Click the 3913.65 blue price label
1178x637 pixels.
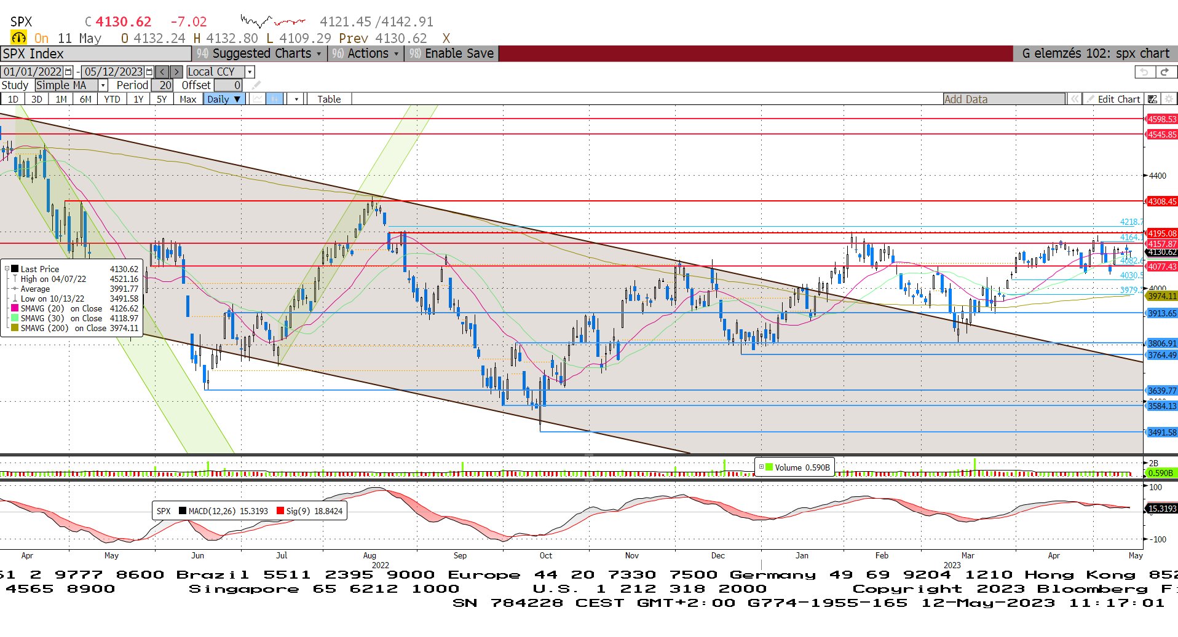[1161, 313]
